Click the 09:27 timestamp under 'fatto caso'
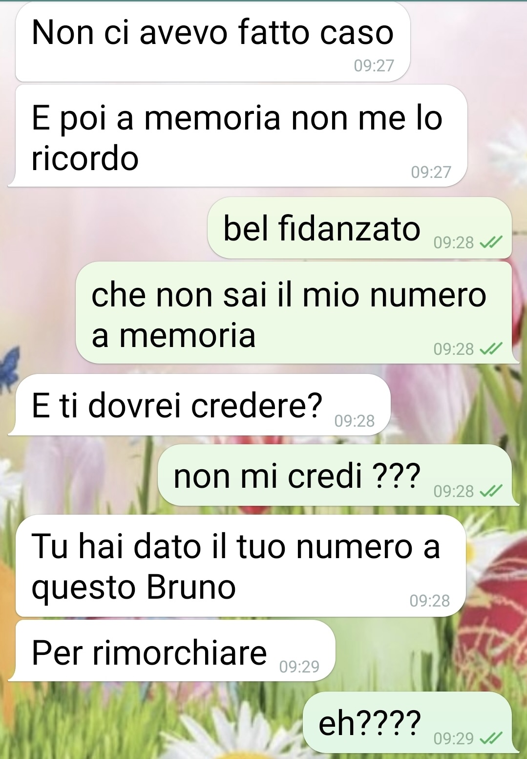This screenshot has height=759, width=527. point(374,65)
